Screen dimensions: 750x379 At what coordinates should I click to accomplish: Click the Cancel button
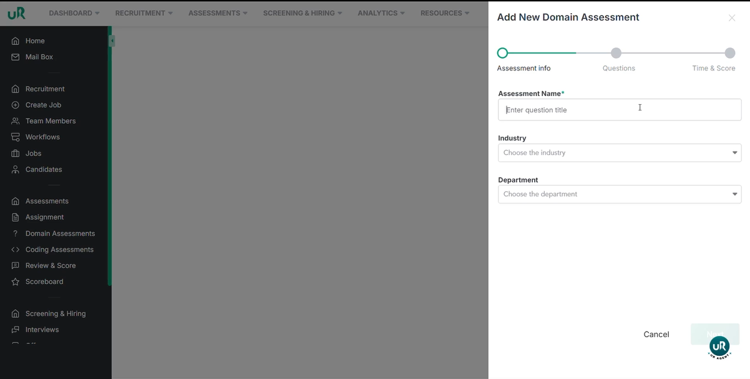[x=656, y=335]
